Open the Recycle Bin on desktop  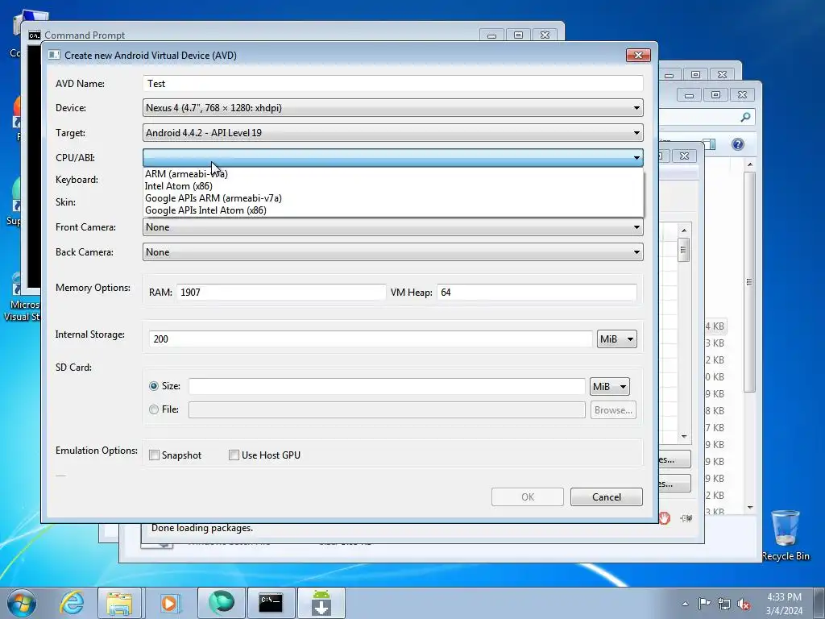point(786,535)
